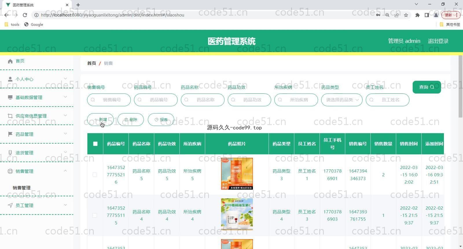Click the site info icon in address bar
Screen dimensions: 463x249
[36, 15]
